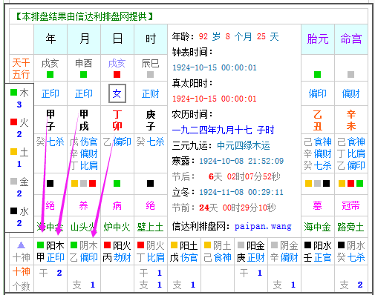
Task: Click the 中元四绿木运 text
Action: [244, 145]
